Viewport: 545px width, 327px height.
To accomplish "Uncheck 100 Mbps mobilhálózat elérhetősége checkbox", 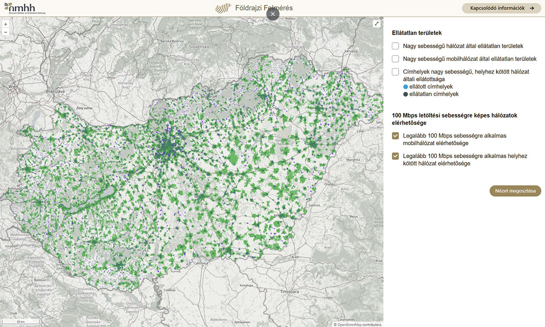I will click(396, 136).
